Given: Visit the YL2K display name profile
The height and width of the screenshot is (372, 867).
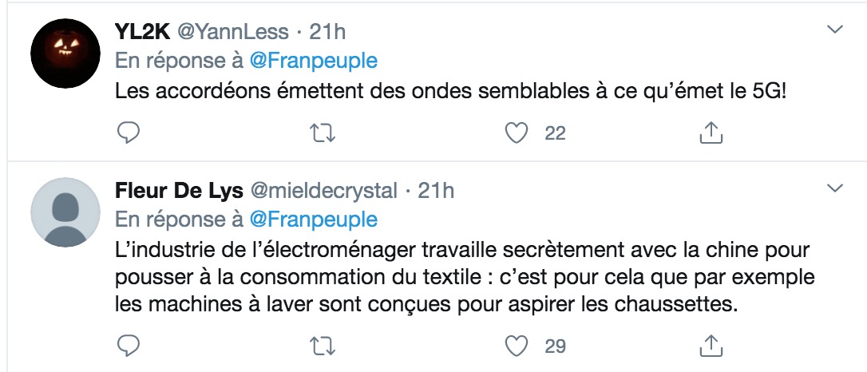Looking at the screenshot, I should click(x=143, y=32).
